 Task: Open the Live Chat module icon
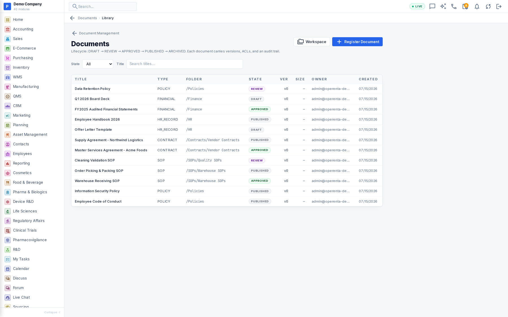coord(8,298)
